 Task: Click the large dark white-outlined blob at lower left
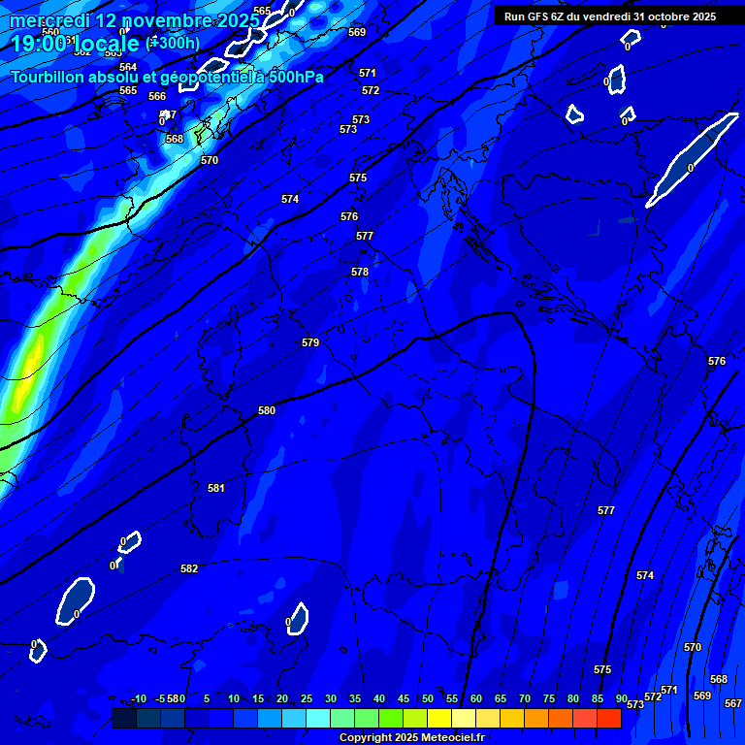[75, 600]
